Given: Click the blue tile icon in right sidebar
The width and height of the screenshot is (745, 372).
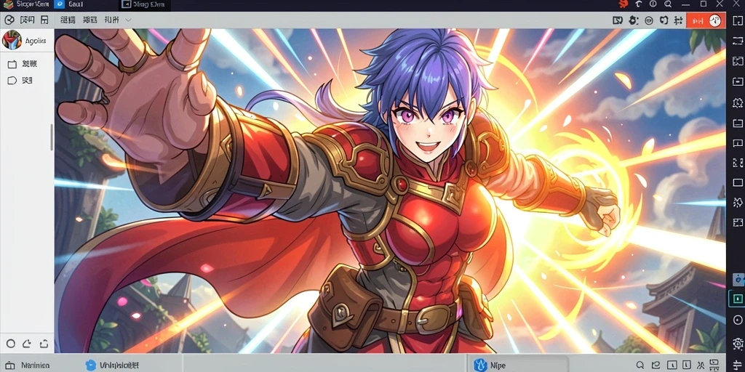Looking at the screenshot, I should (x=738, y=280).
